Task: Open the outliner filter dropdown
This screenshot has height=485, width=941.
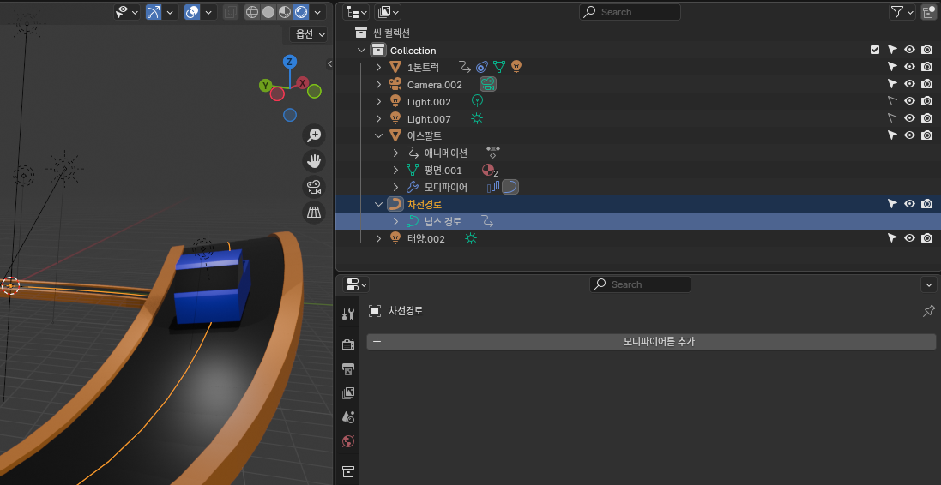Action: [902, 12]
